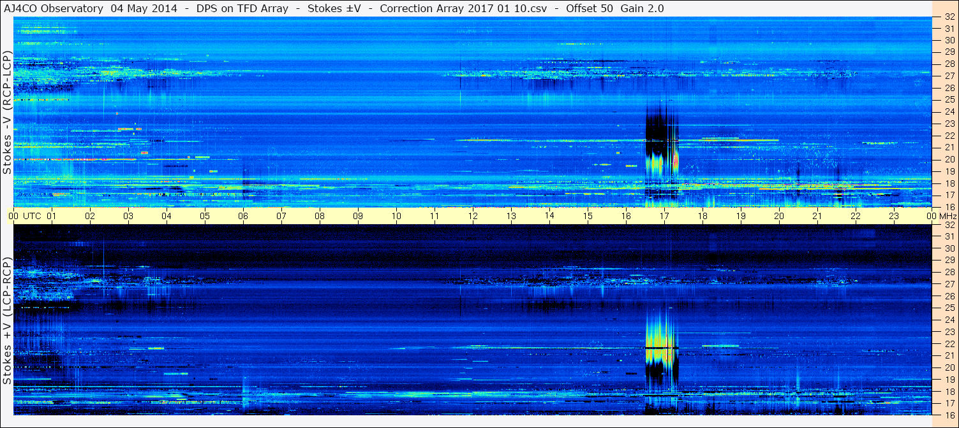Screen dimensions: 959x428
Task: Select the 00 hour marker beside MHz
Action: point(932,216)
